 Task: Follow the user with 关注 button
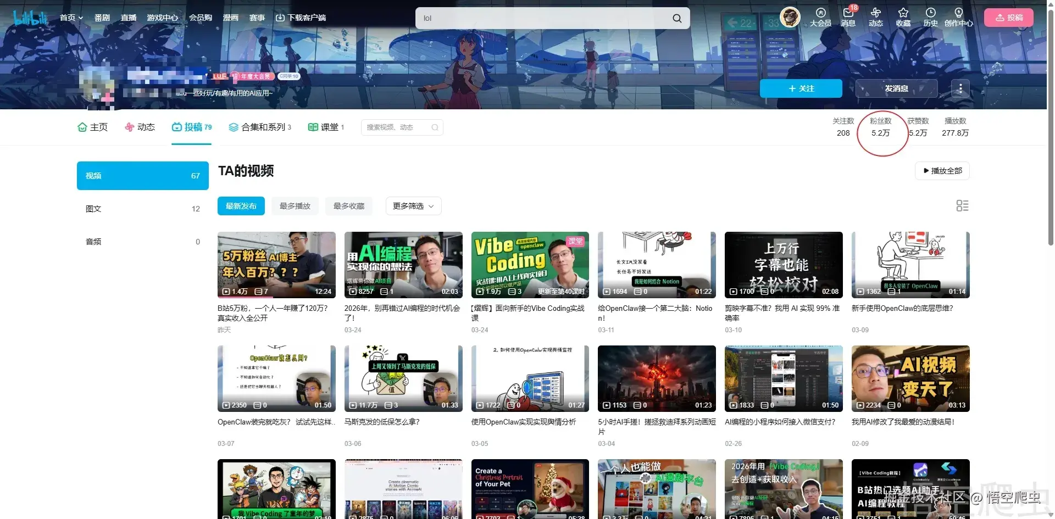point(801,88)
